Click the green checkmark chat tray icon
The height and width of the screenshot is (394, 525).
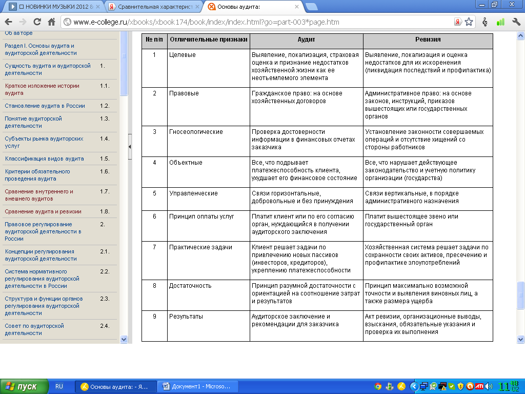coord(452,386)
